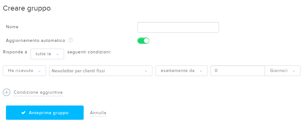
Task: Click the Anteprima gruppo button
Action: [x=45, y=113]
